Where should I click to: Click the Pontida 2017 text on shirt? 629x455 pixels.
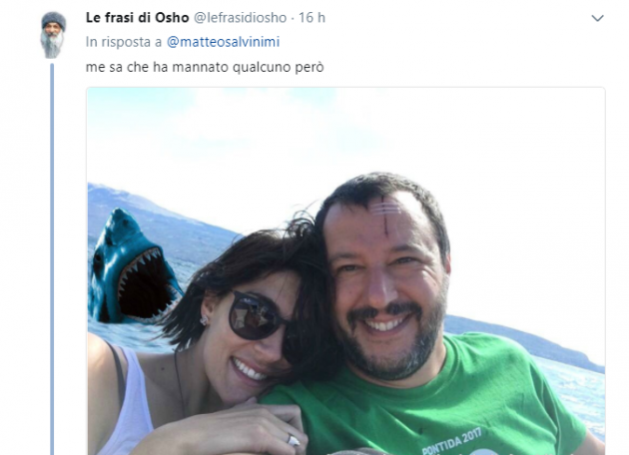coord(451,440)
